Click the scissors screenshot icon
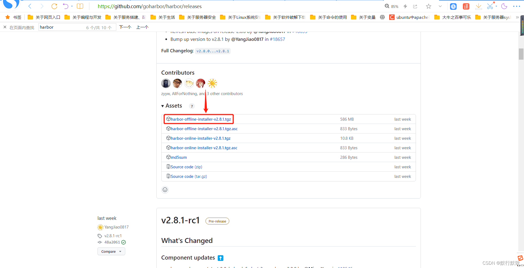Image resolution: width=524 pixels, height=268 pixels. (490, 6)
